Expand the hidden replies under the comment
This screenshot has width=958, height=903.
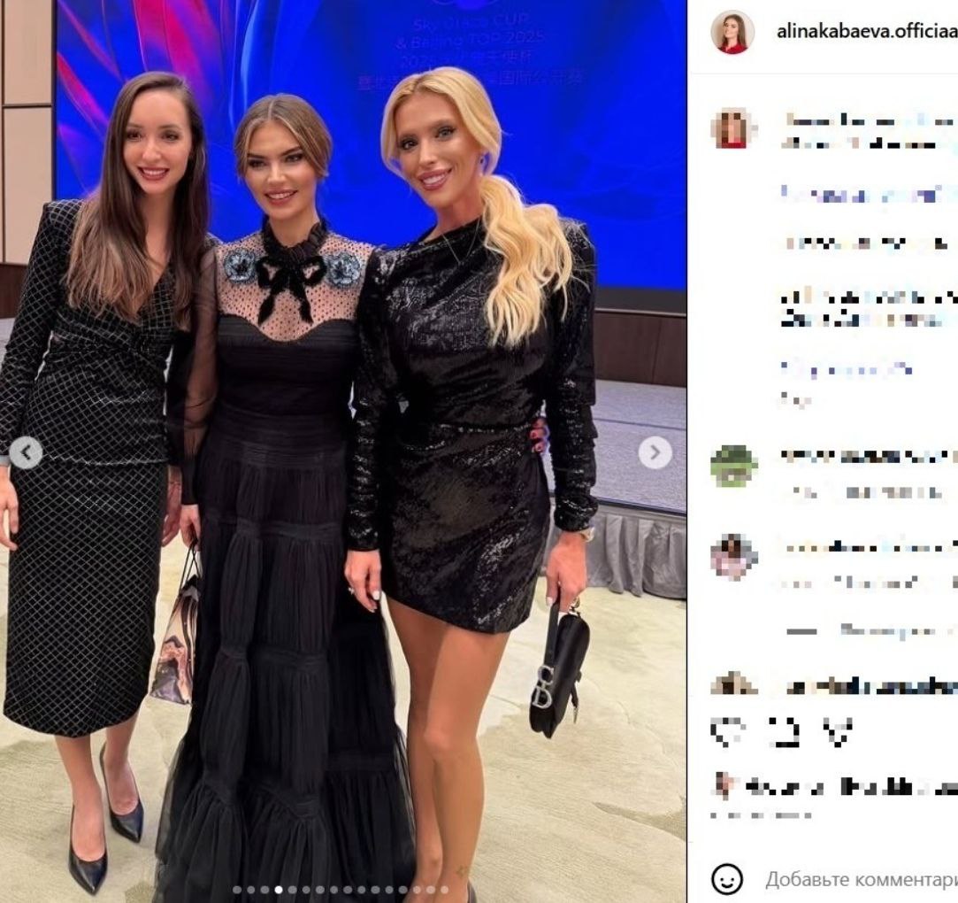pyautogui.click(x=870, y=630)
